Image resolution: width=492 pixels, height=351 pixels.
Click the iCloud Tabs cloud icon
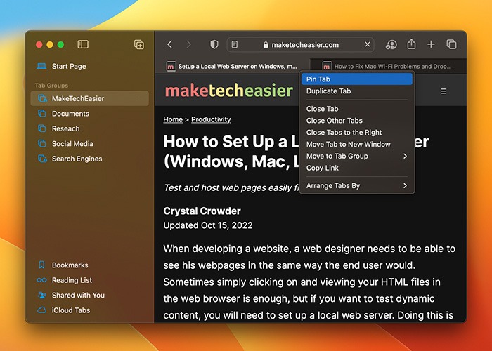41,310
